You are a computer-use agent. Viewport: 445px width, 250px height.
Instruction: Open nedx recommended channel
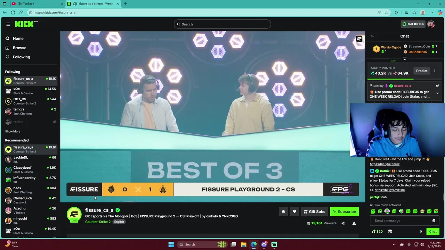click(x=31, y=190)
